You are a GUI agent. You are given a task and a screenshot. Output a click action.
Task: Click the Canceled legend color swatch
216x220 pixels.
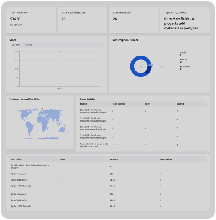coord(181,66)
